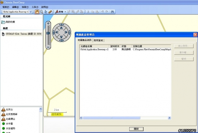Pan map down with compass arrow
This screenshot has width=198, height=133.
point(61,37)
